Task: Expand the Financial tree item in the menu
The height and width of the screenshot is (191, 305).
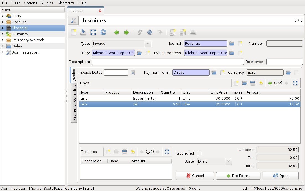Action: [x=2, y=28]
